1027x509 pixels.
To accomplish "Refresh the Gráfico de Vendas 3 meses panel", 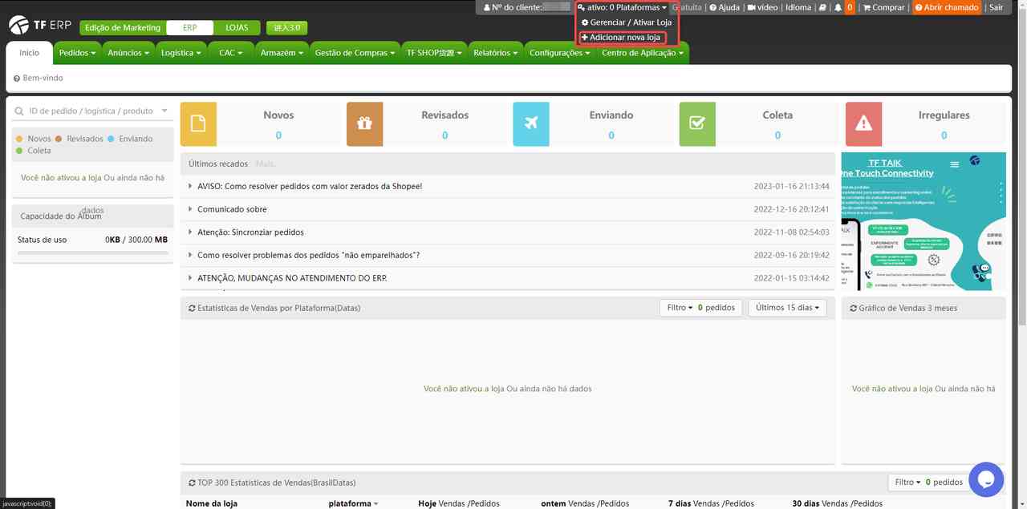I will point(853,308).
